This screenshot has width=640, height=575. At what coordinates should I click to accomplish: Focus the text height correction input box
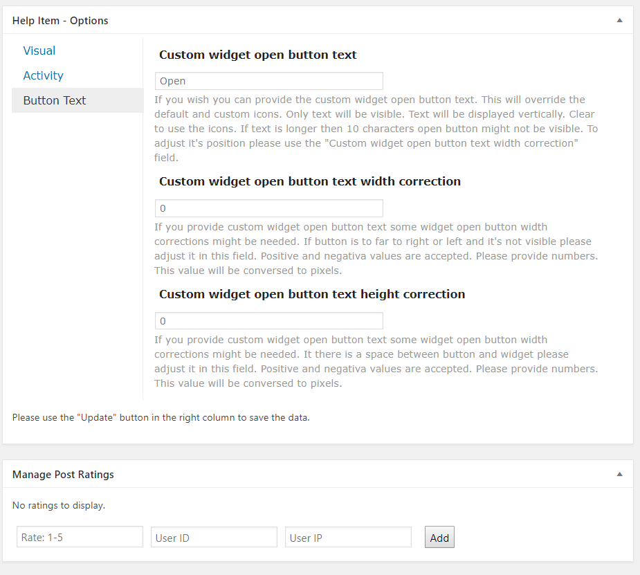tap(268, 321)
